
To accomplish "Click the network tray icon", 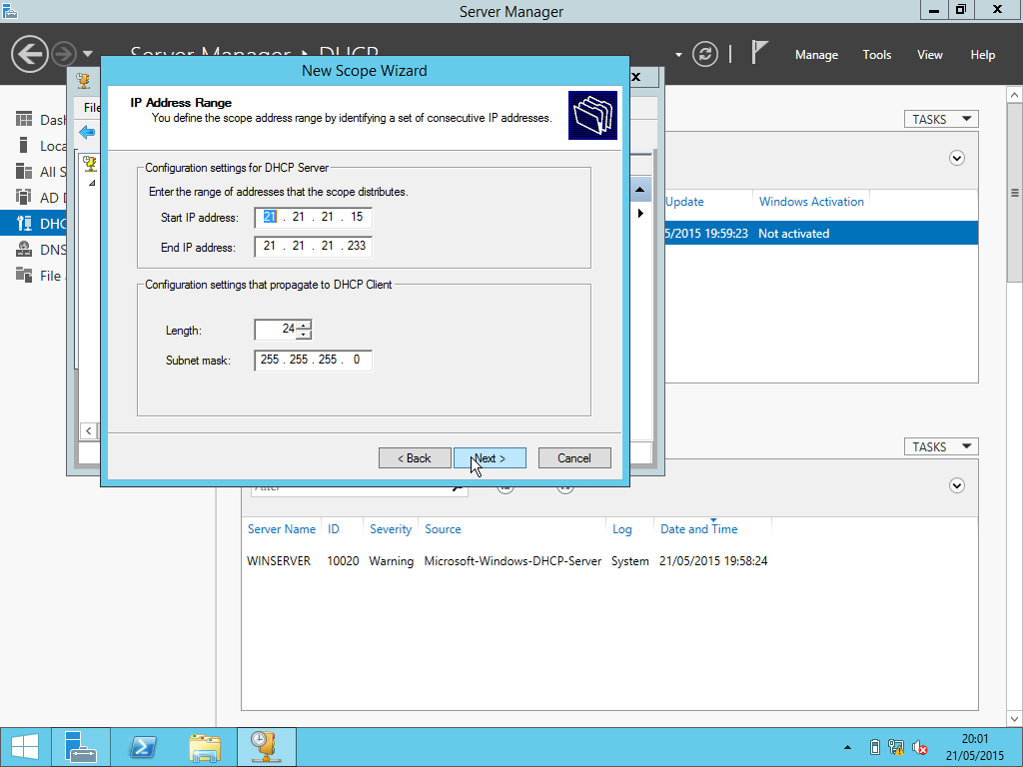I will [x=896, y=747].
